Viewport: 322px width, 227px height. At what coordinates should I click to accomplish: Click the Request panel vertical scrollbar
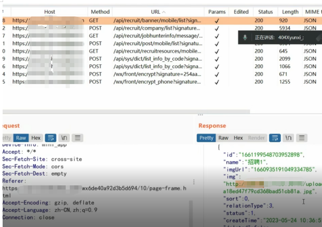(x=191, y=210)
